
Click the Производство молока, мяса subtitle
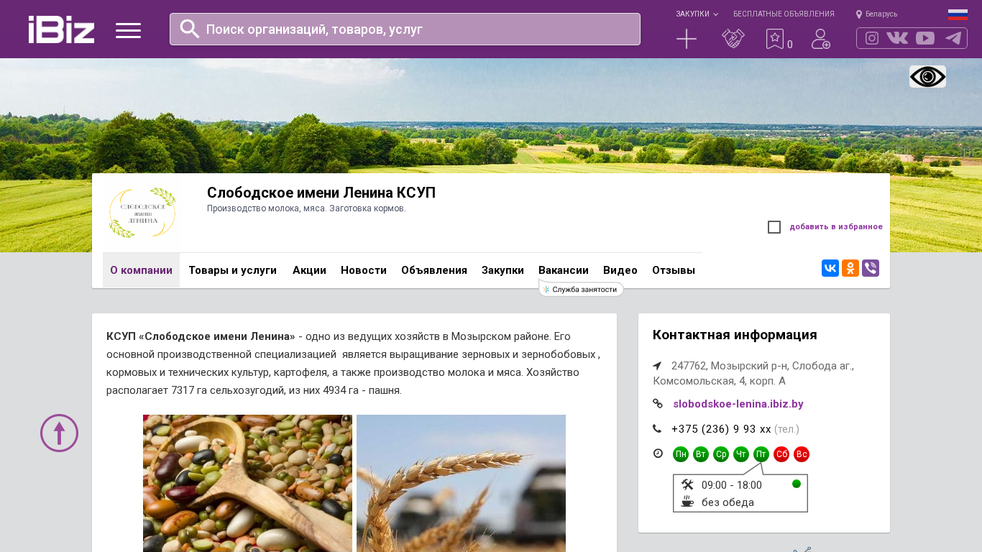(306, 208)
